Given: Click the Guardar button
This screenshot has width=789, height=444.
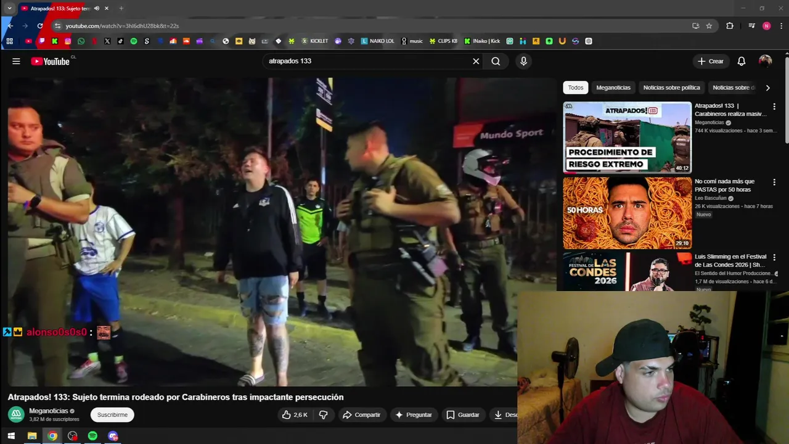Looking at the screenshot, I should [x=463, y=414].
